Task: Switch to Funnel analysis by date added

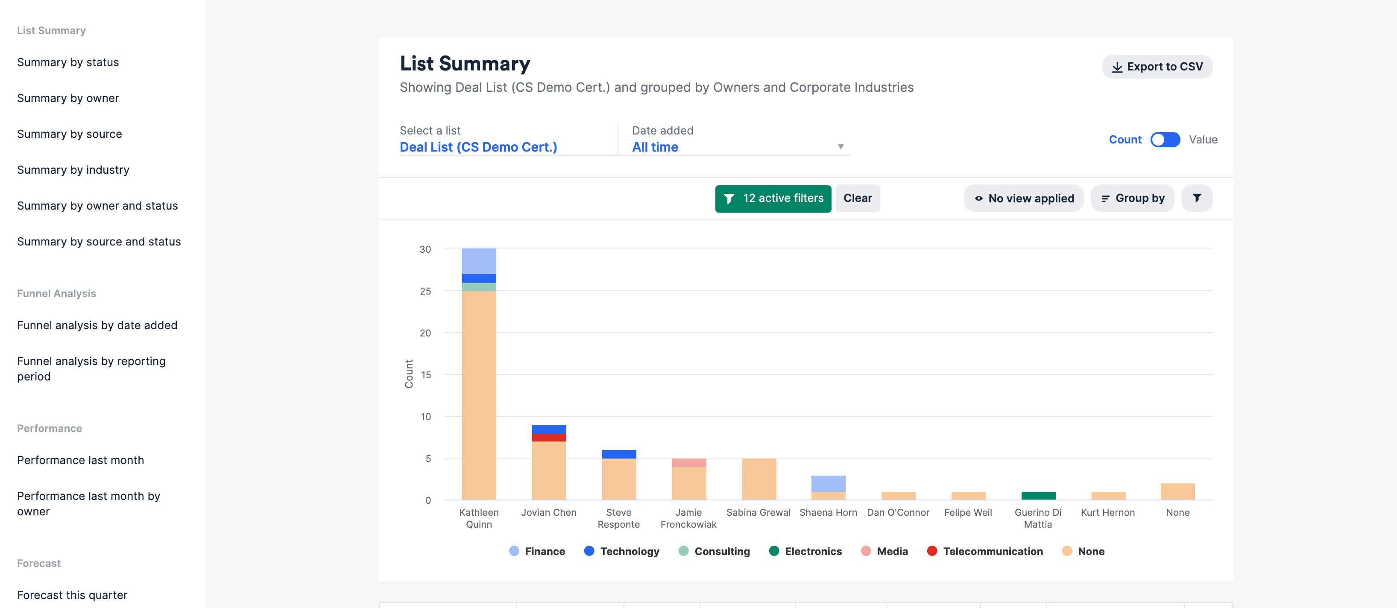Action: point(97,325)
